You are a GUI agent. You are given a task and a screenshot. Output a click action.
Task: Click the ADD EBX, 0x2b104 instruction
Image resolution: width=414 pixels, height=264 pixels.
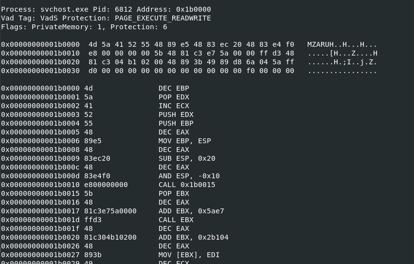point(193,237)
